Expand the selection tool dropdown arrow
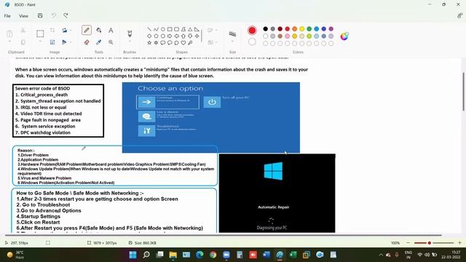466x262 pixels. [40, 42]
